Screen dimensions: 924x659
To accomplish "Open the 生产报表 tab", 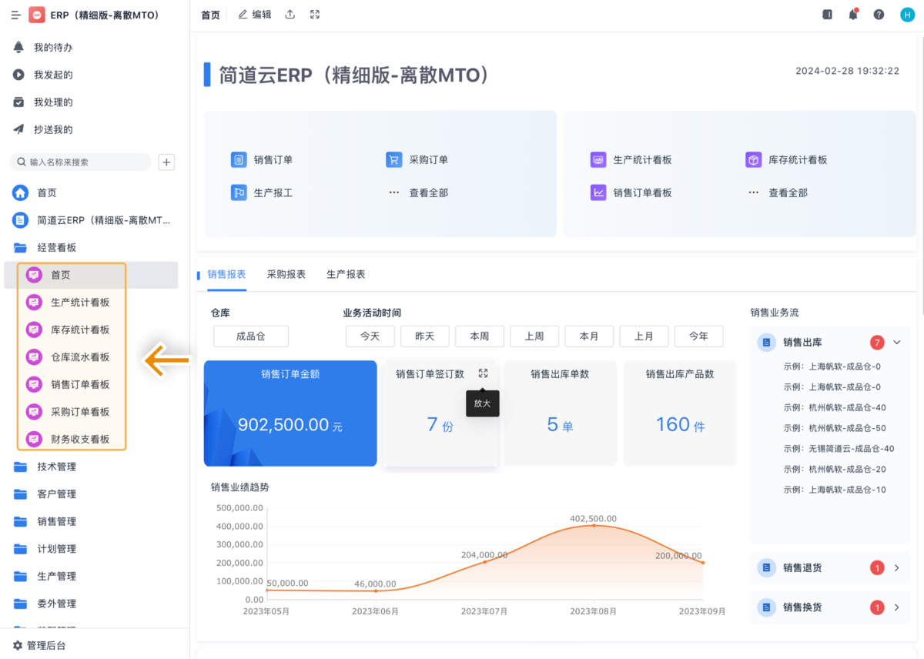I will 346,273.
